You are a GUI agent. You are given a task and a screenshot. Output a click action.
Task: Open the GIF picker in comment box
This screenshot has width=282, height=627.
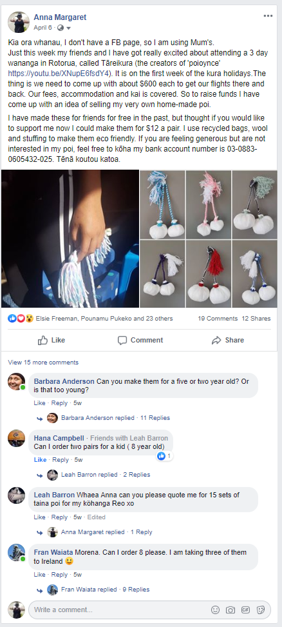click(246, 610)
